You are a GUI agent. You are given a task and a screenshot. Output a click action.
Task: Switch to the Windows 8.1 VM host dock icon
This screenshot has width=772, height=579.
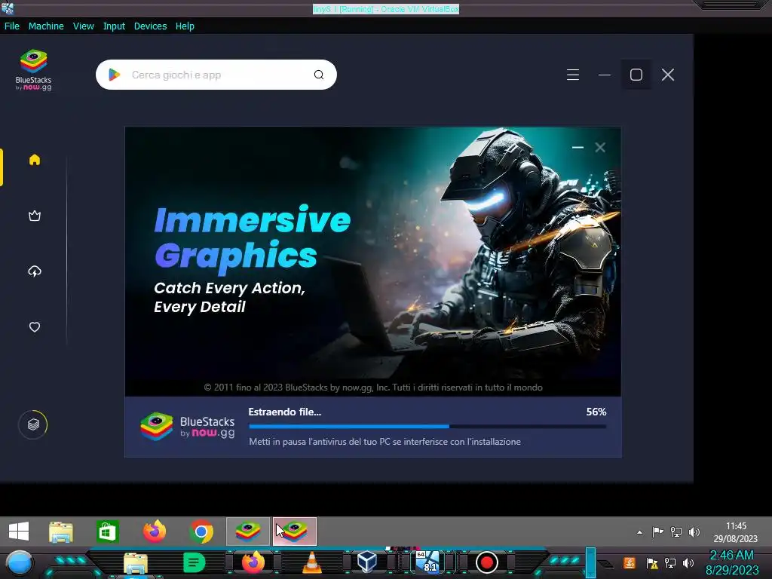pos(427,562)
